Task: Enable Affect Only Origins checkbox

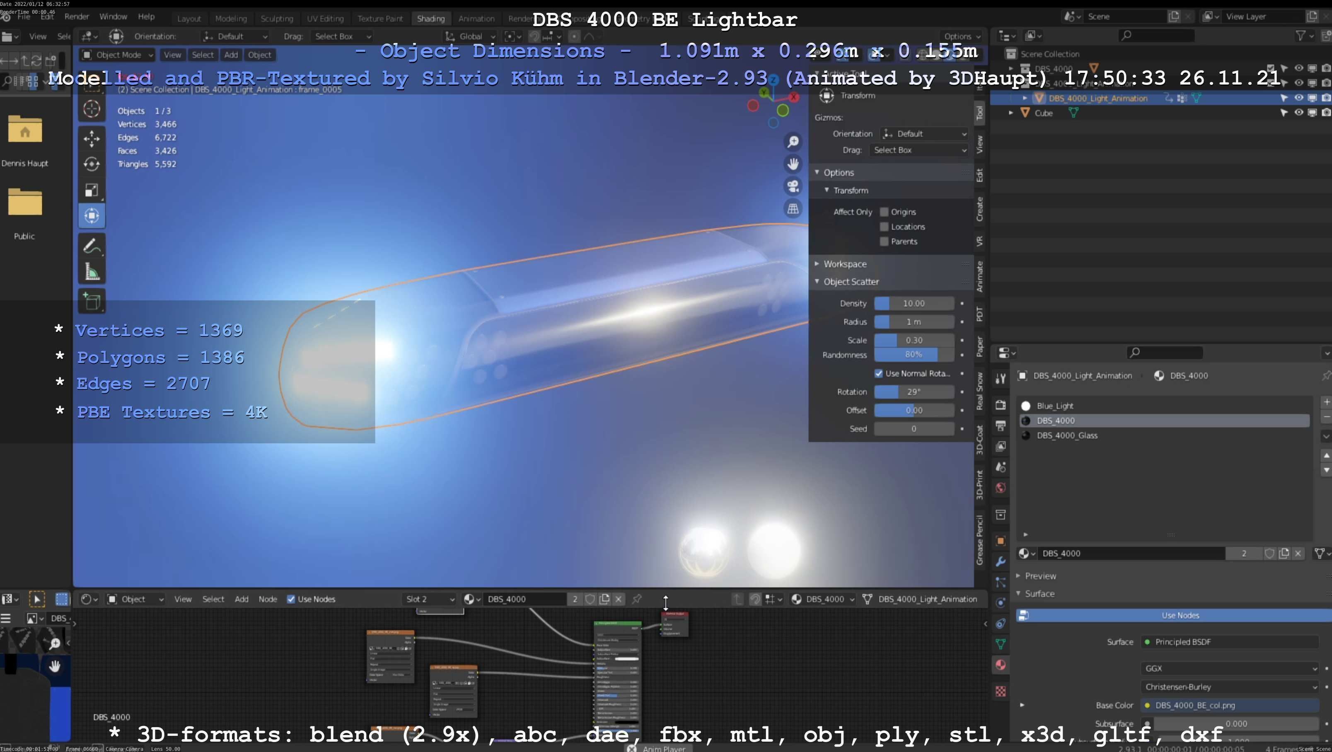Action: click(x=884, y=212)
